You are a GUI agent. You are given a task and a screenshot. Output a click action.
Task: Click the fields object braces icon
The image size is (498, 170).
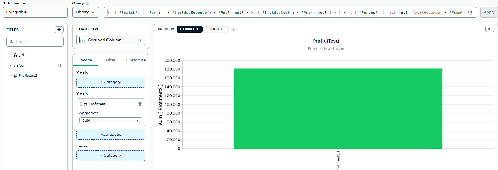[59, 65]
